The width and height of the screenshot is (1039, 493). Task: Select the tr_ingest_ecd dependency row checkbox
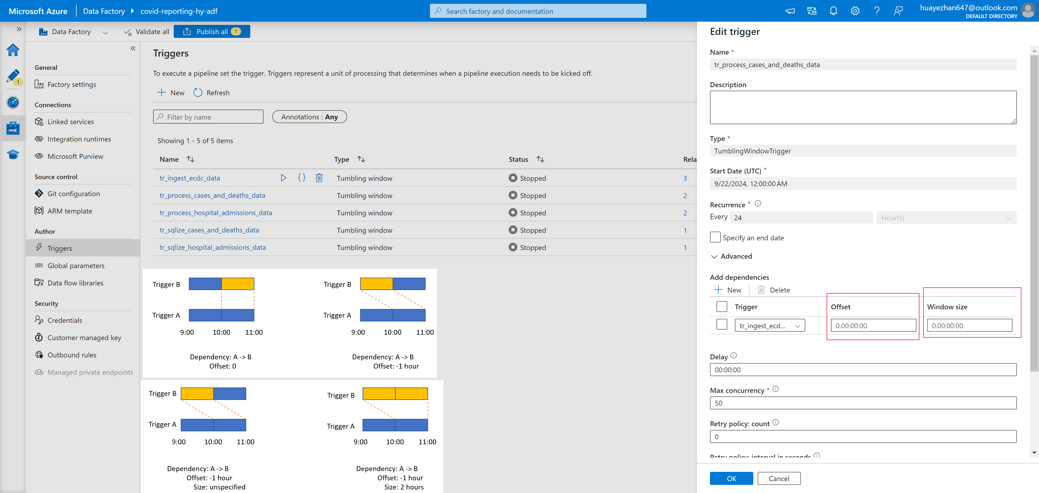click(722, 325)
